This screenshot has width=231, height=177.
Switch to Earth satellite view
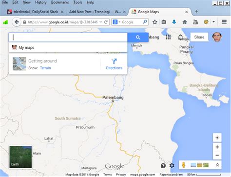click(x=20, y=157)
